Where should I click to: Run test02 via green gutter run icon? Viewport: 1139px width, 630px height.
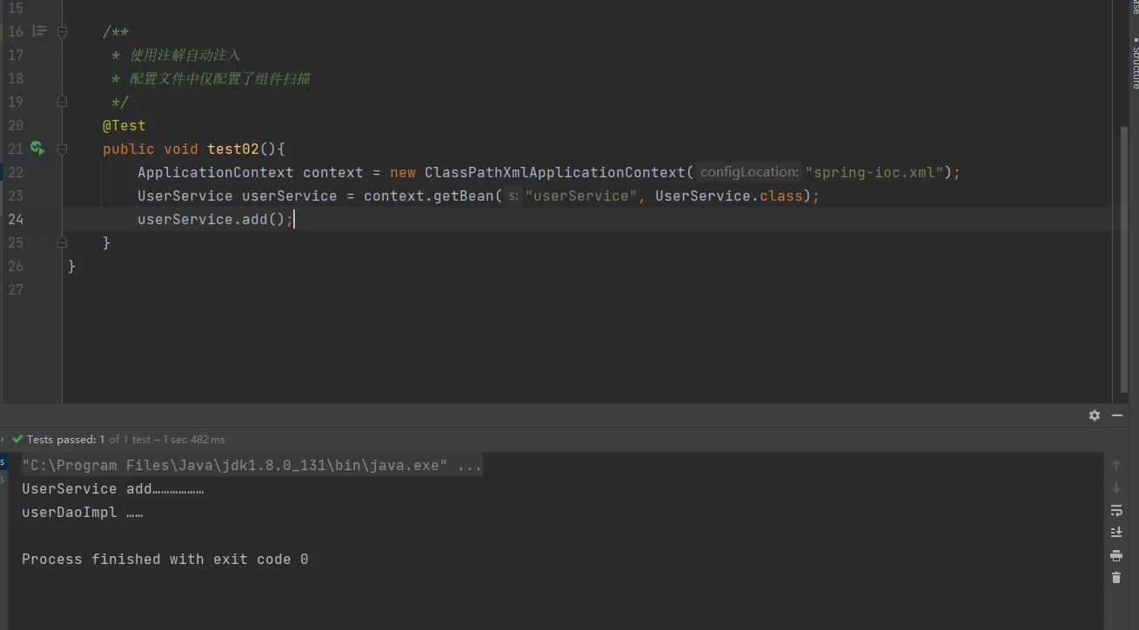pos(37,149)
